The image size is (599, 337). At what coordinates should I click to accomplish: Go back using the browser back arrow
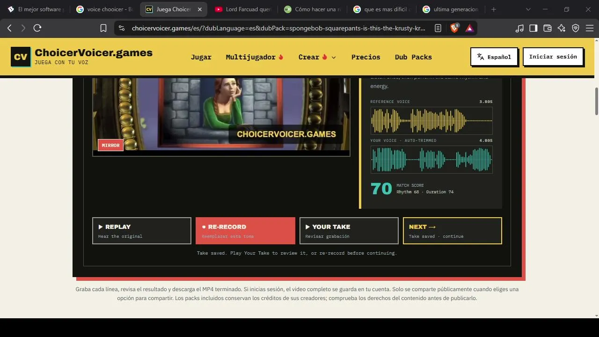9,28
